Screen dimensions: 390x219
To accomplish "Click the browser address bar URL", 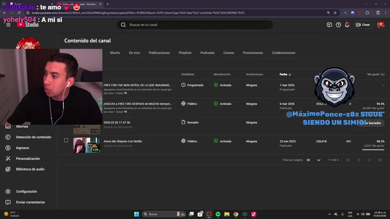I will [x=138, y=13].
